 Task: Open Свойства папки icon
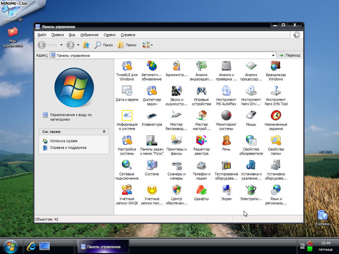(x=276, y=146)
